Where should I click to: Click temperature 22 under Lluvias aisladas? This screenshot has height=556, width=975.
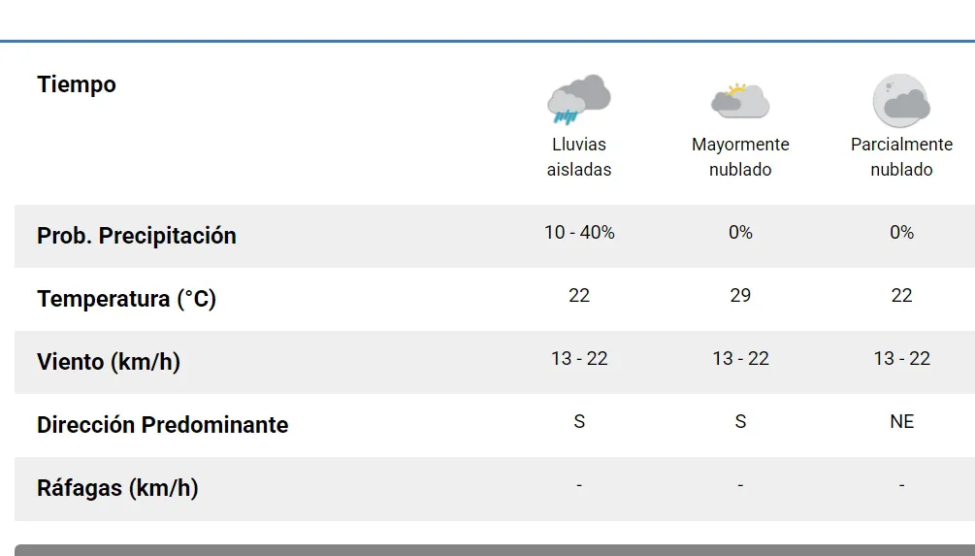click(x=579, y=296)
